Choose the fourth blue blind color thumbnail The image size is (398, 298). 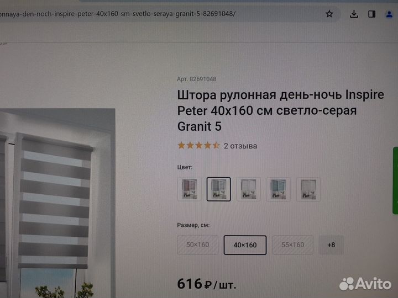278,189
